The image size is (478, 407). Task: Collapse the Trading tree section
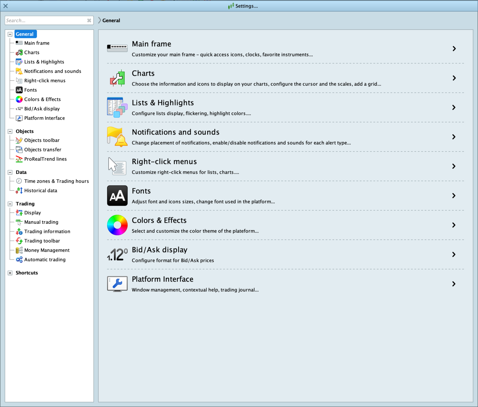coord(10,204)
